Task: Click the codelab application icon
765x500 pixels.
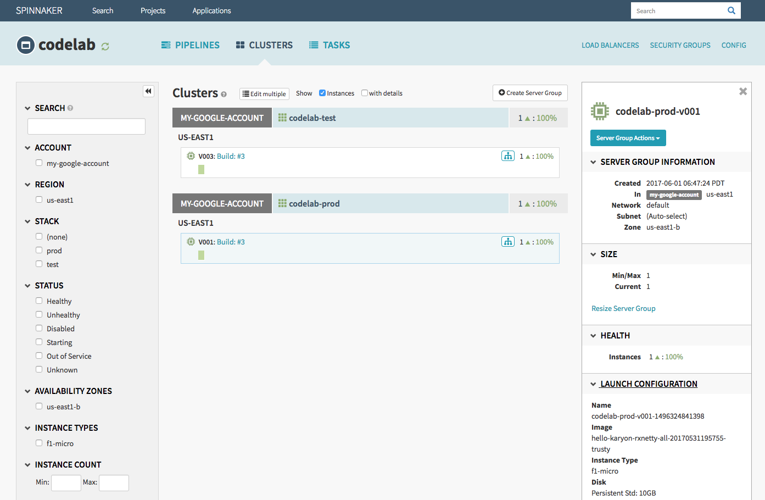Action: tap(26, 45)
